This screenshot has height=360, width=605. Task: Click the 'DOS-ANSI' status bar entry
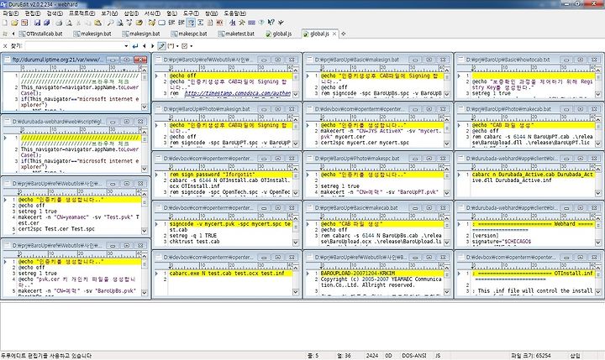point(413,356)
